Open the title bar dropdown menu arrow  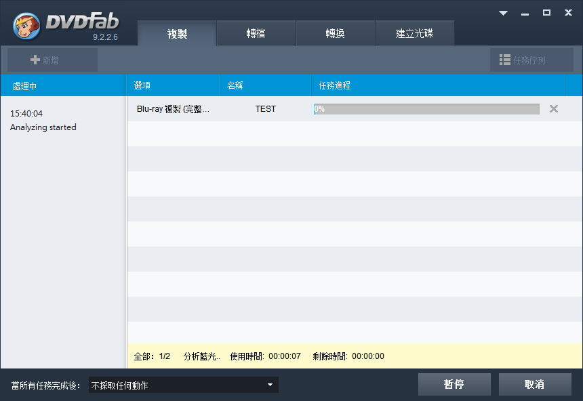click(503, 13)
